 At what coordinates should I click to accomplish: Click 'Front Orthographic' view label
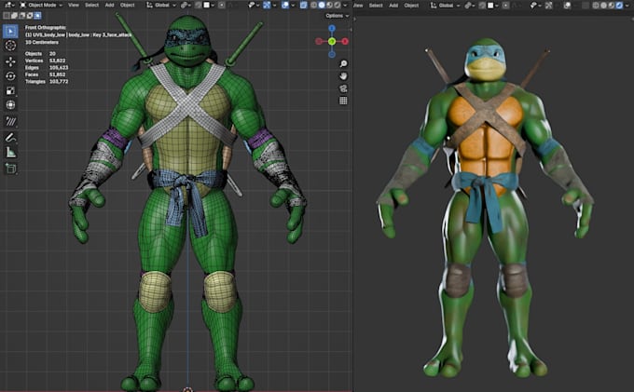click(x=46, y=27)
